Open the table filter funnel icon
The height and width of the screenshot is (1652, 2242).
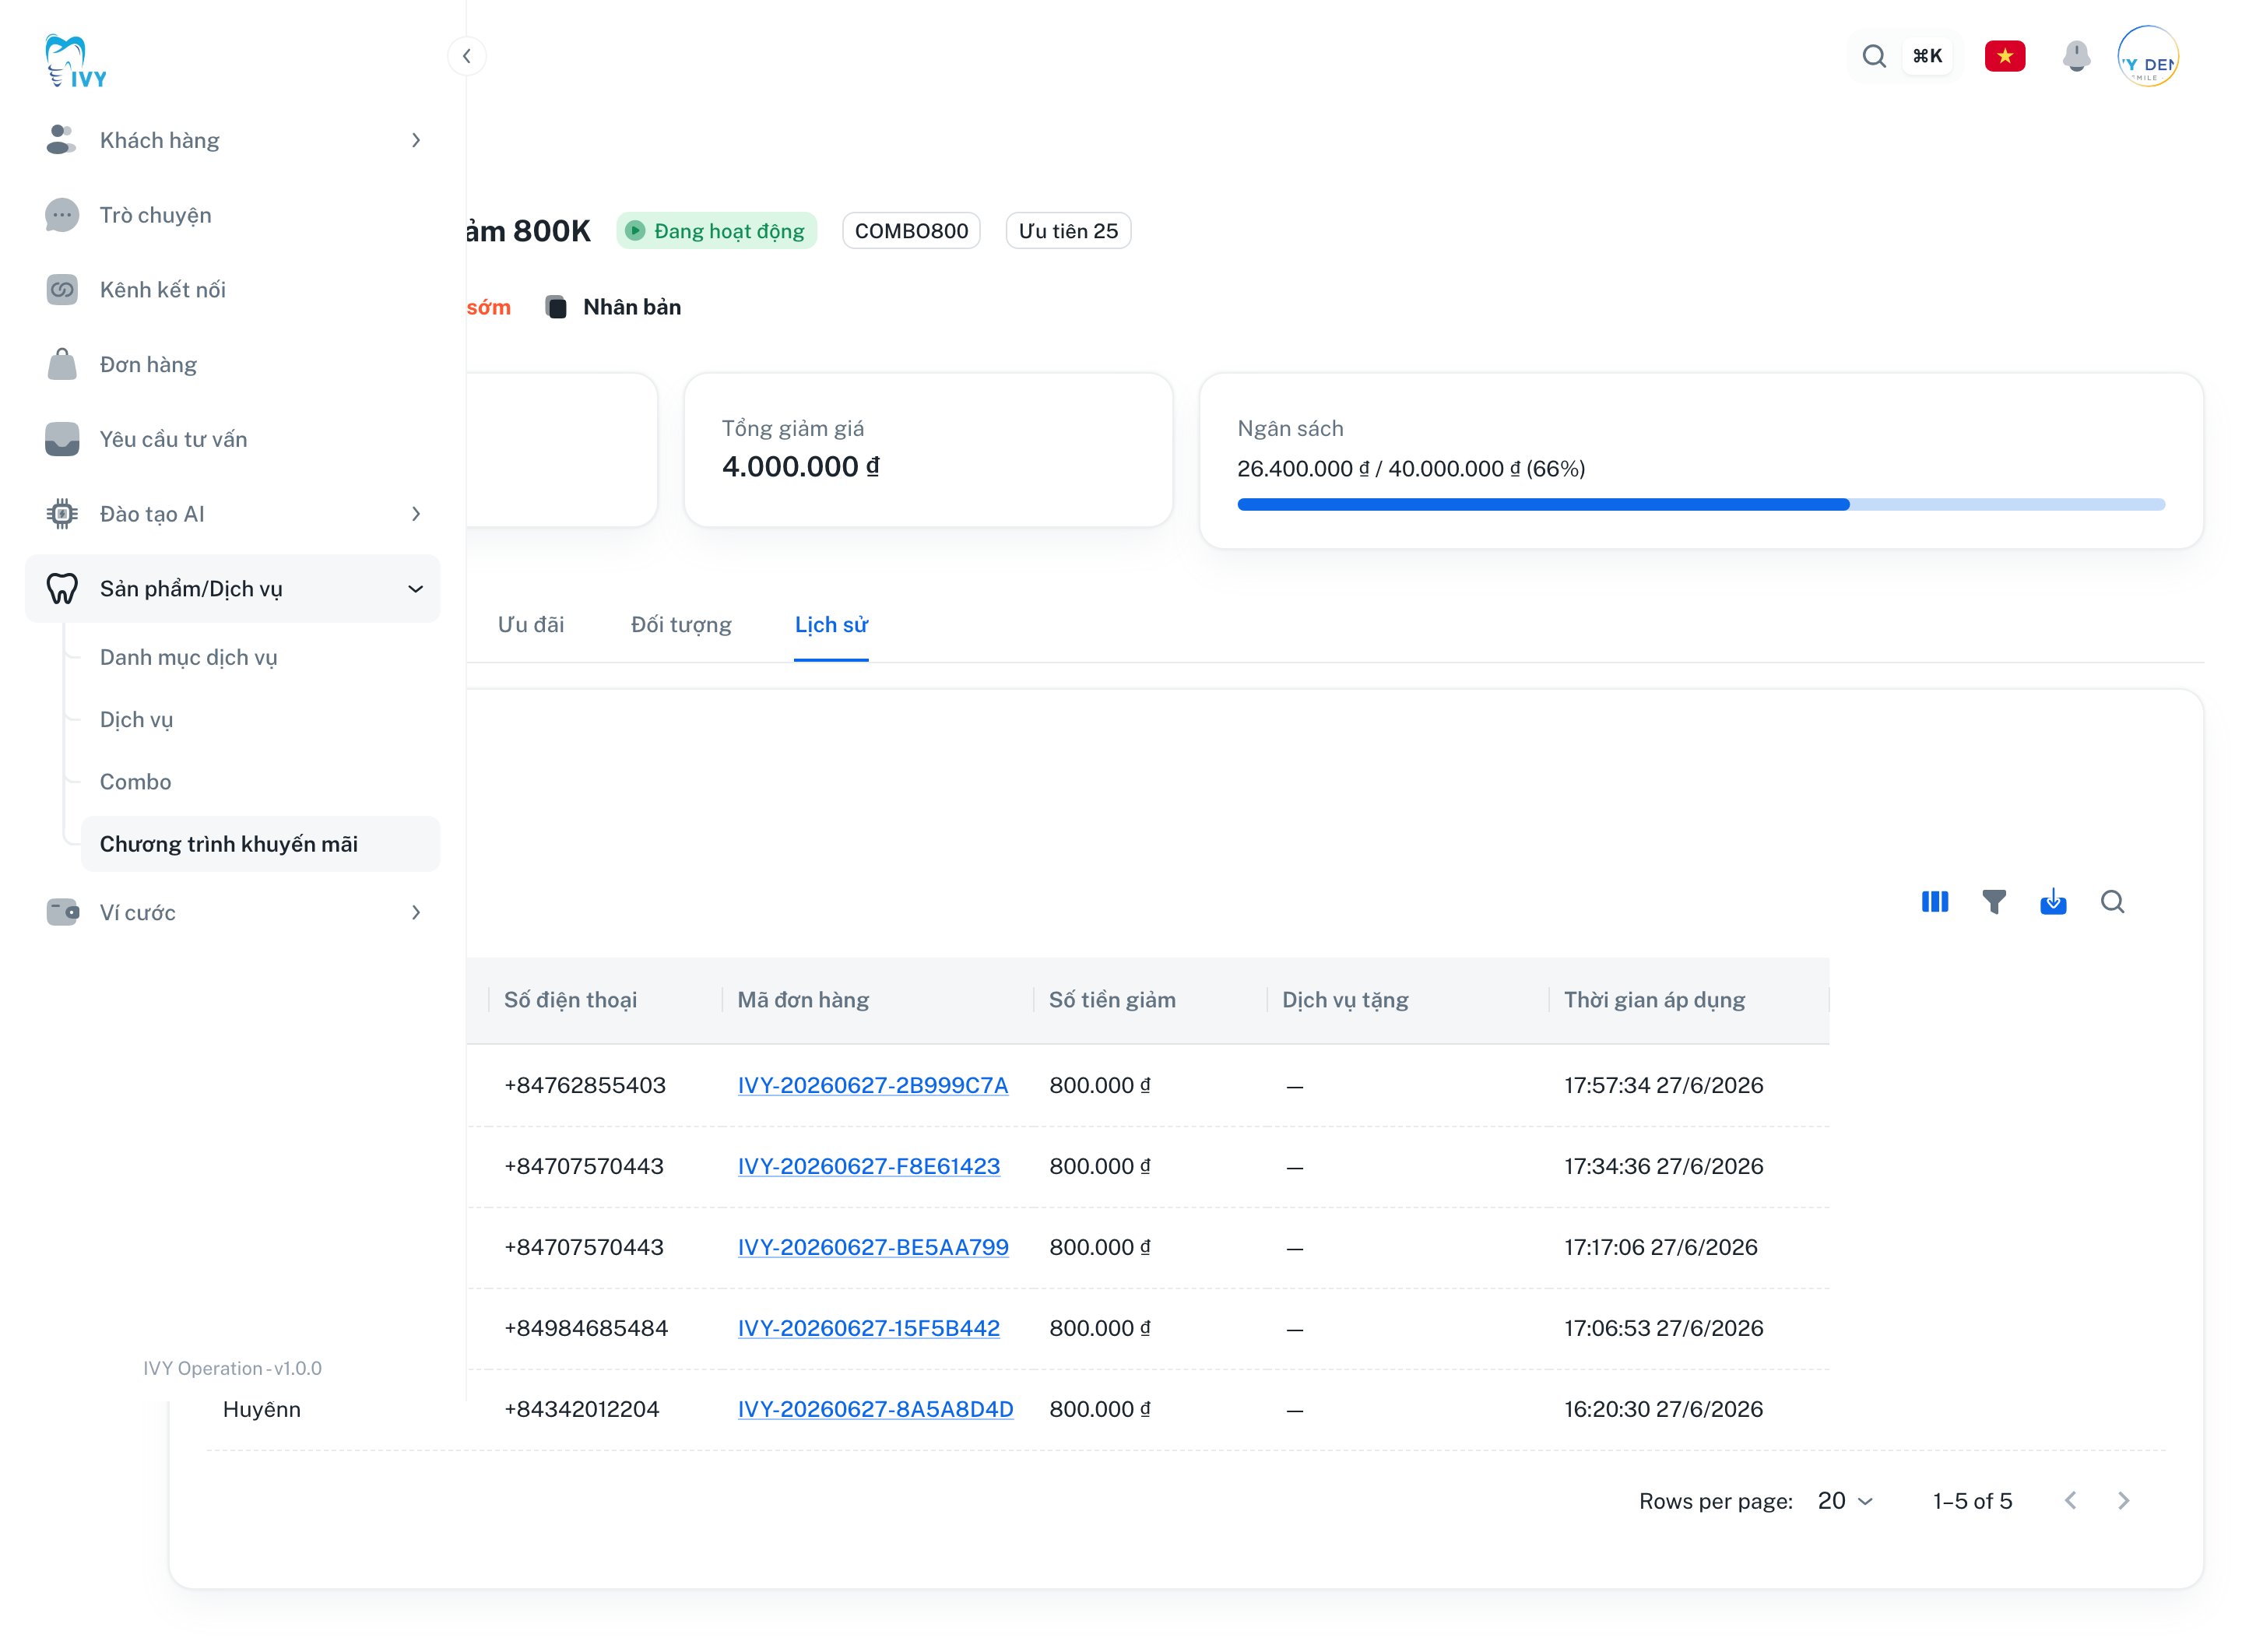(1993, 902)
